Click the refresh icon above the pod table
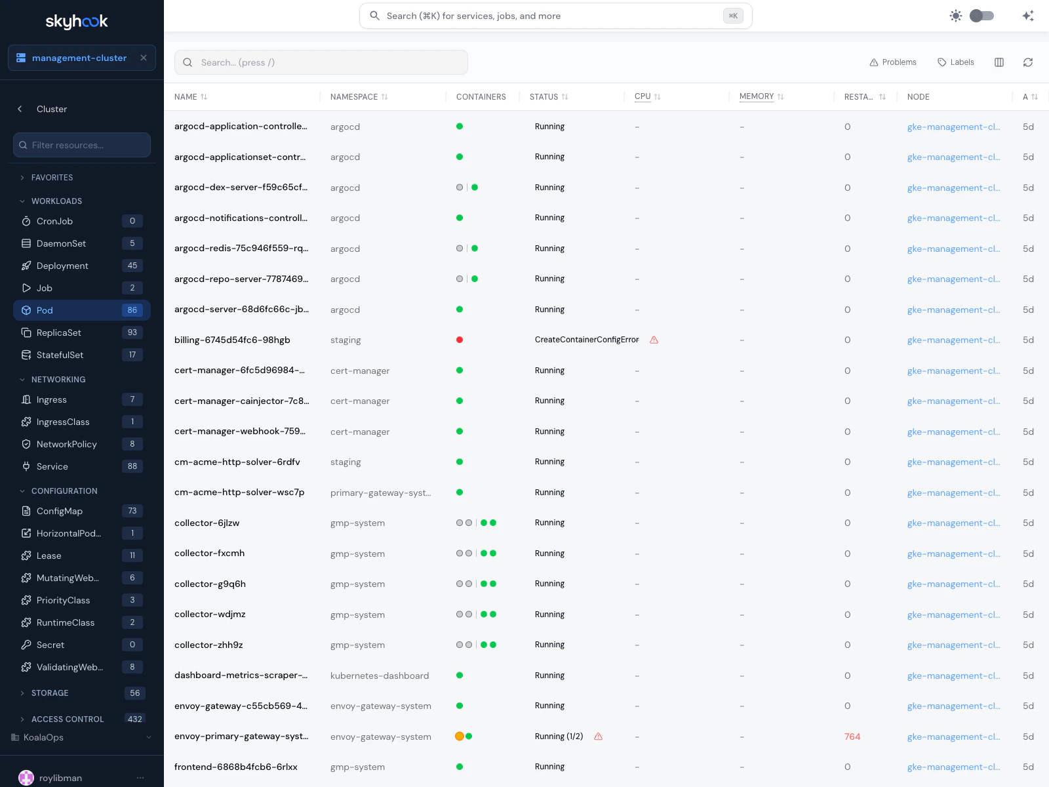The image size is (1049, 787). [x=1028, y=62]
